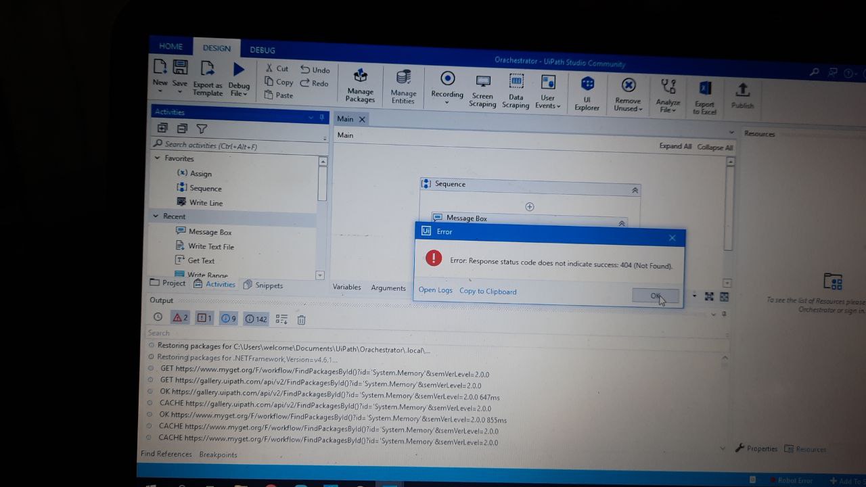Click Open Logs link
The image size is (866, 487).
point(436,290)
